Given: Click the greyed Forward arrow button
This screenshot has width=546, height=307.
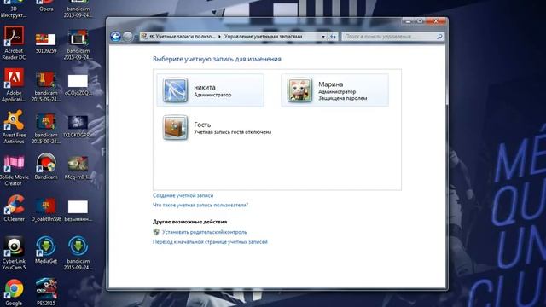Looking at the screenshot, I should [x=128, y=36].
